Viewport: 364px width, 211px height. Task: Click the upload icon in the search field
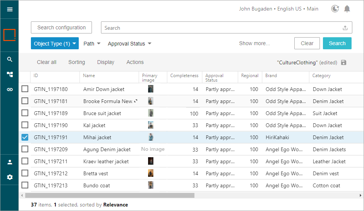[x=345, y=28]
